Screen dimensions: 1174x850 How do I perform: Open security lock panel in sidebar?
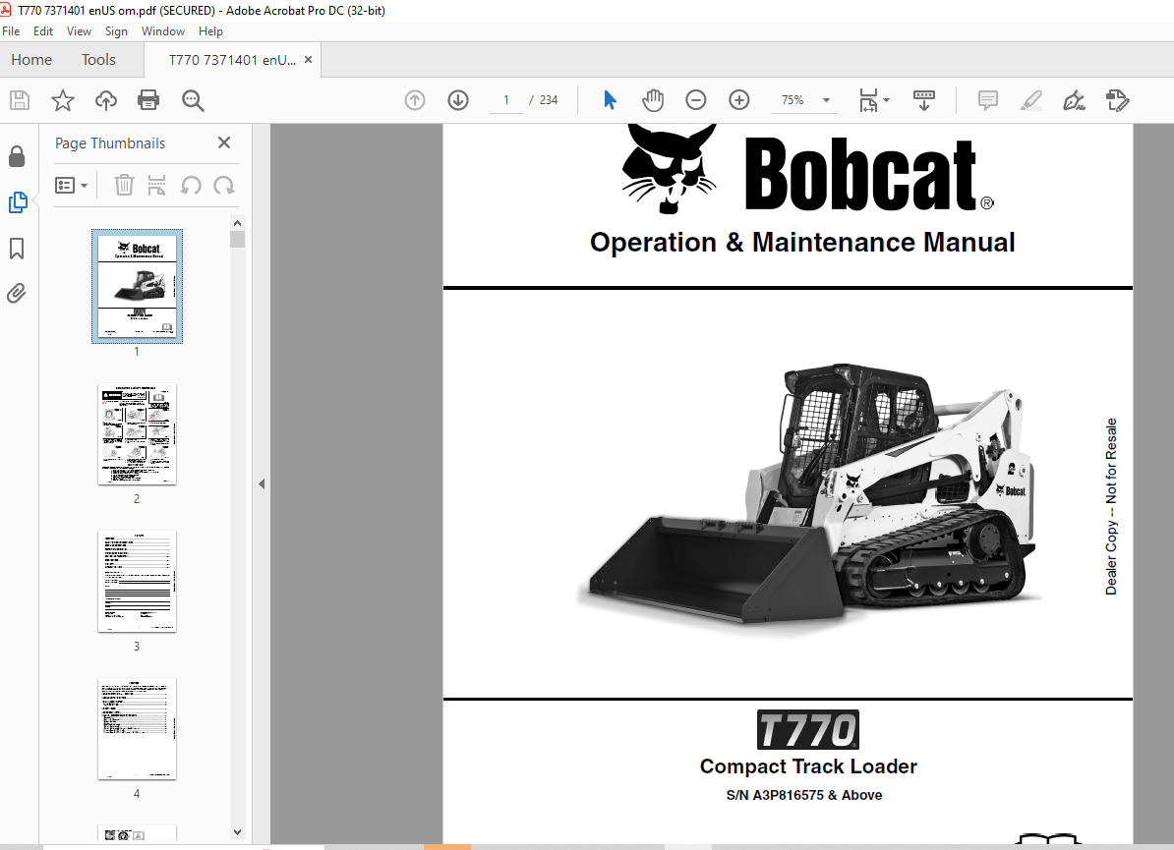[x=17, y=156]
